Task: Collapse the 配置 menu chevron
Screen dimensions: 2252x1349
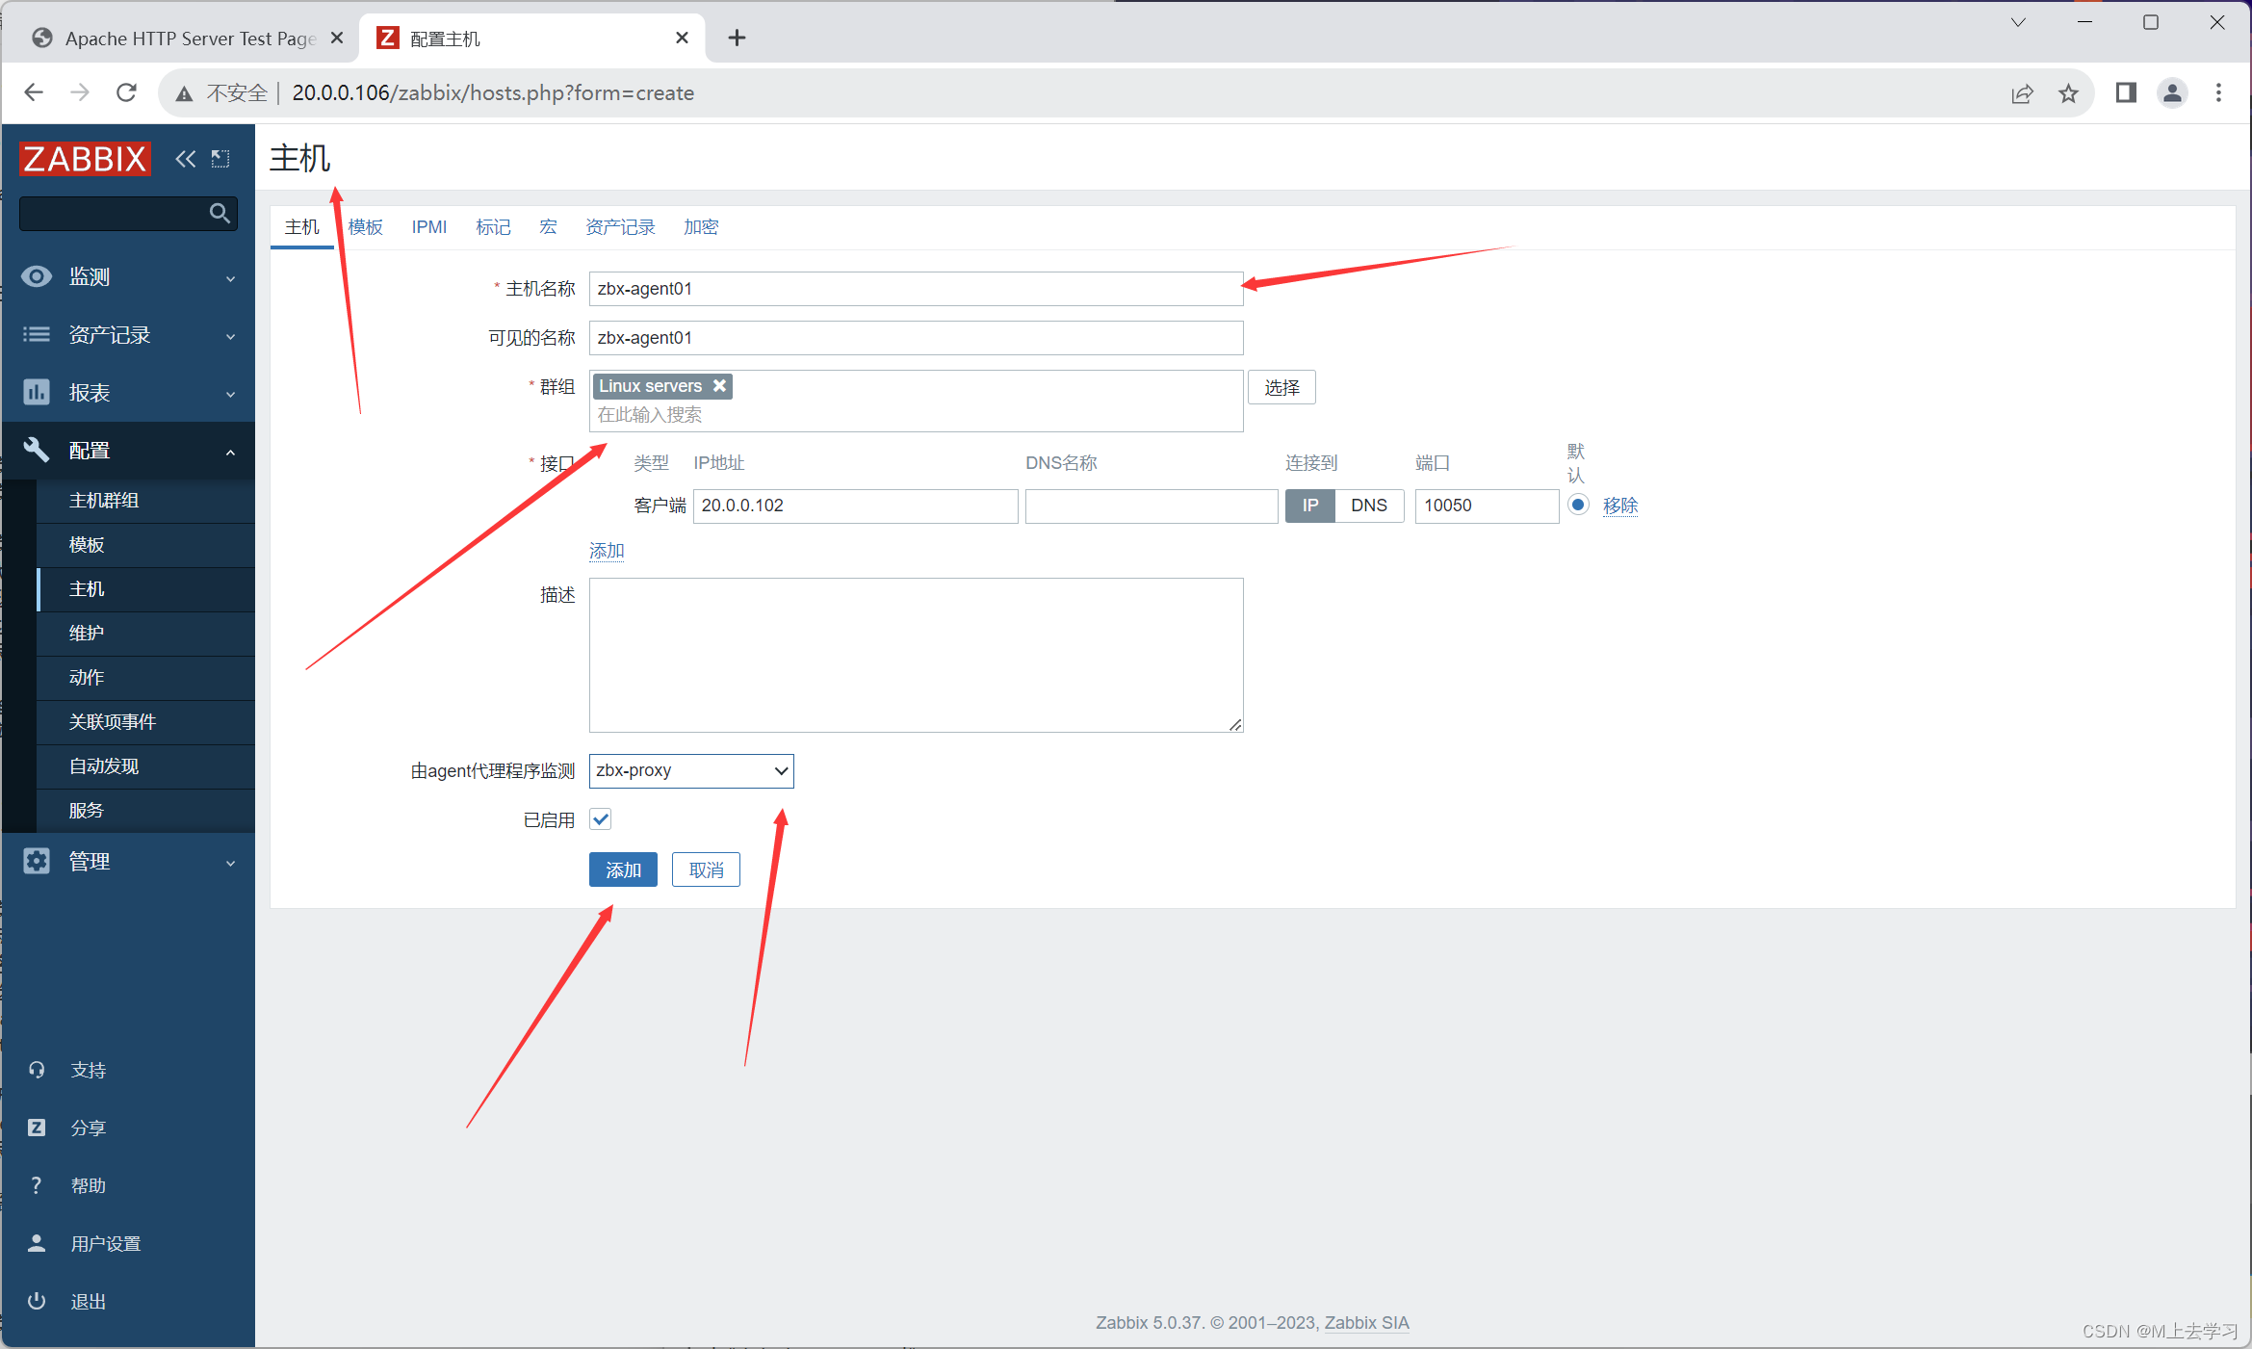Action: (230, 452)
